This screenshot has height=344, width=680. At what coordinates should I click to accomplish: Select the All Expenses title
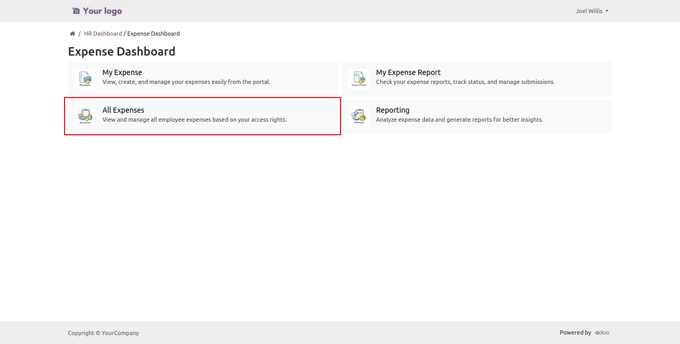123,110
